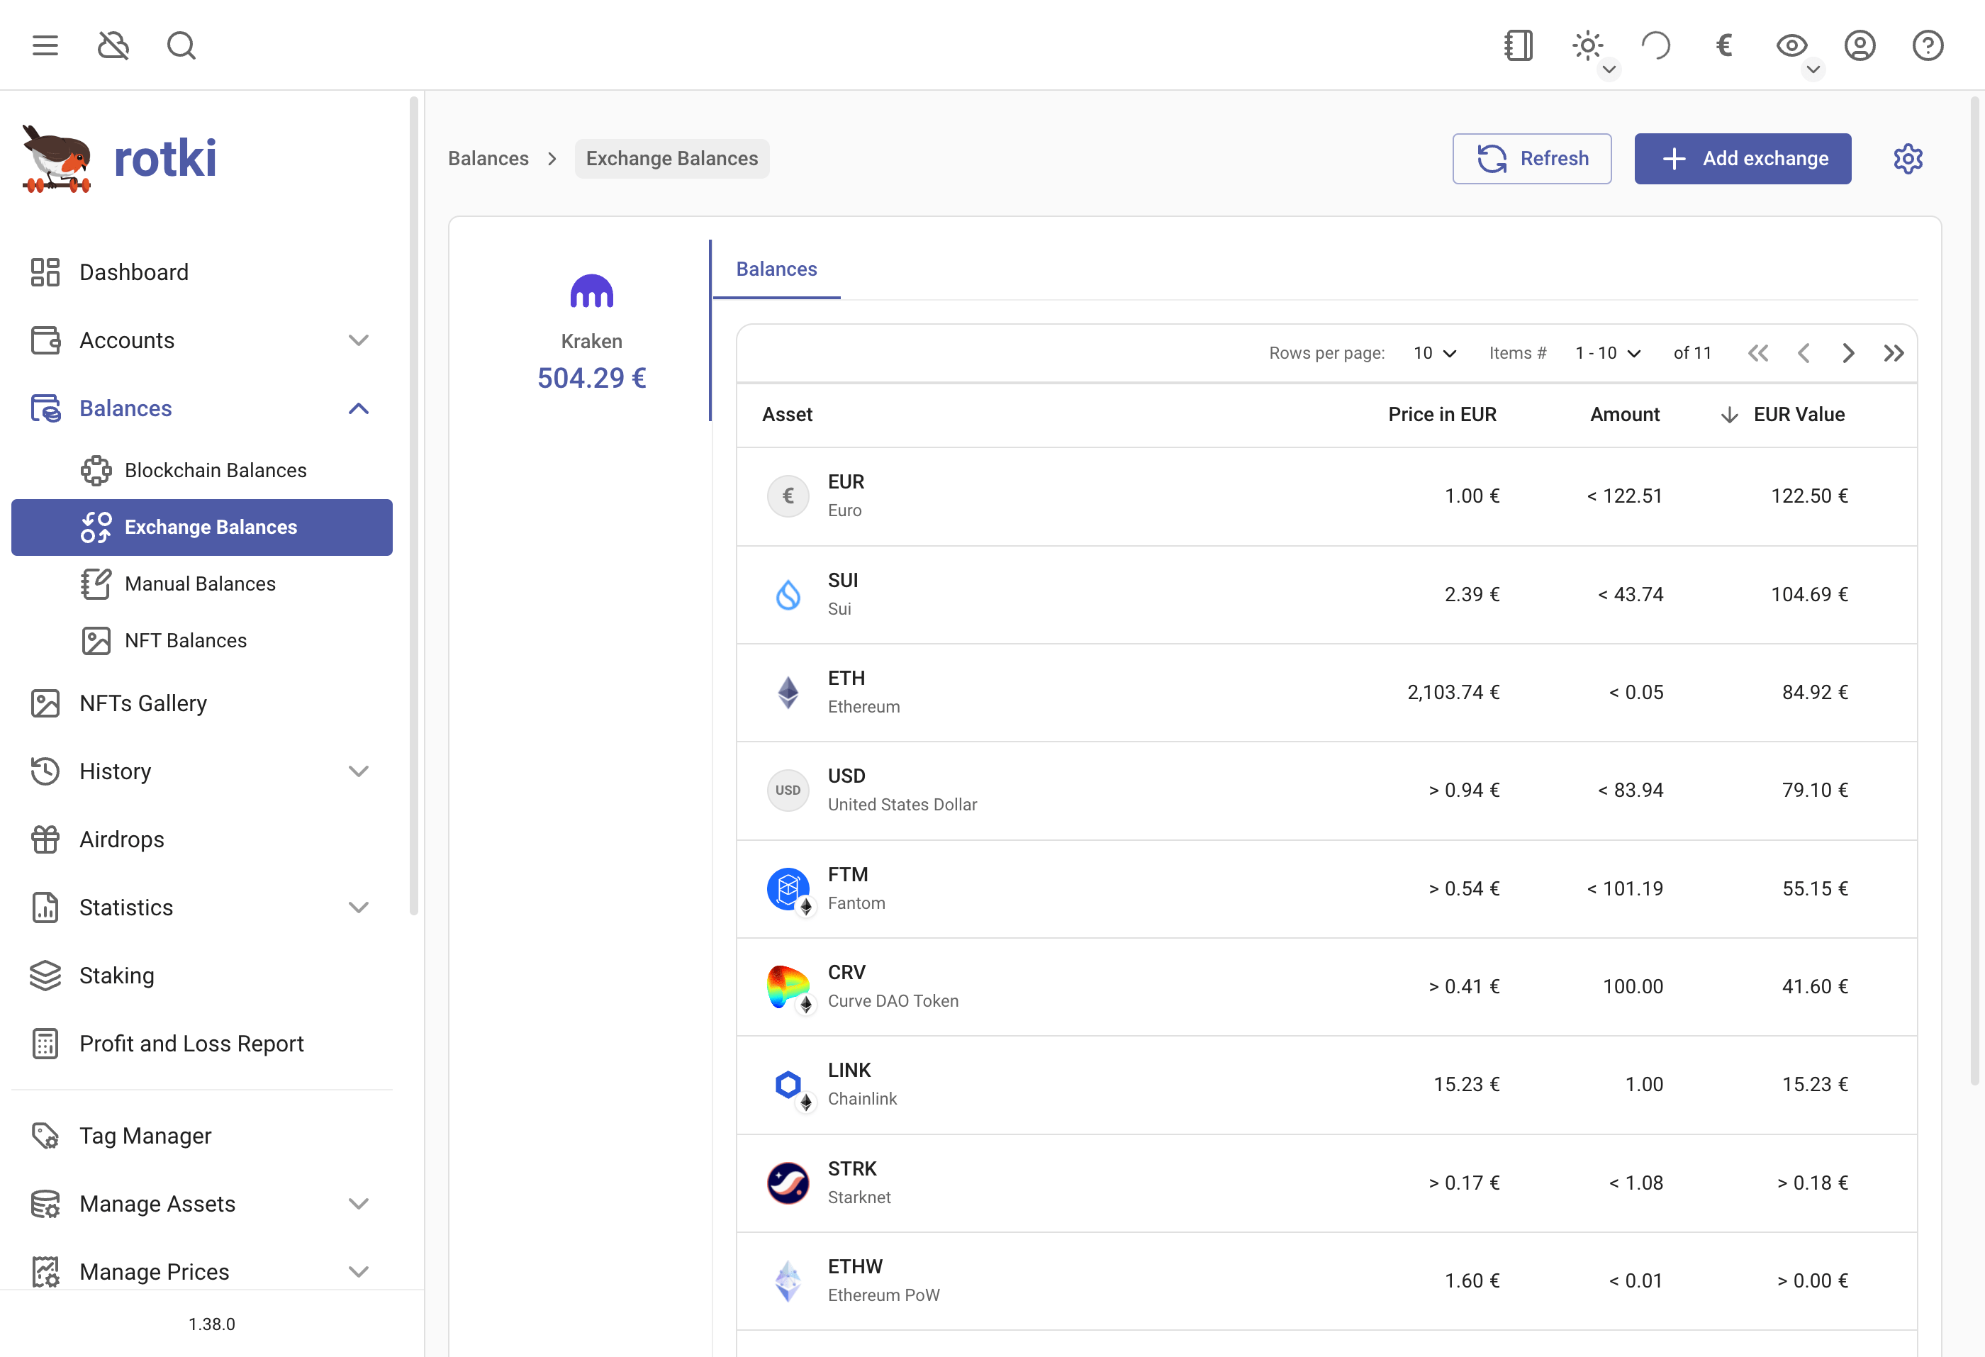Expand Manage Prices sidebar section
The image size is (1985, 1357).
pyautogui.click(x=201, y=1273)
